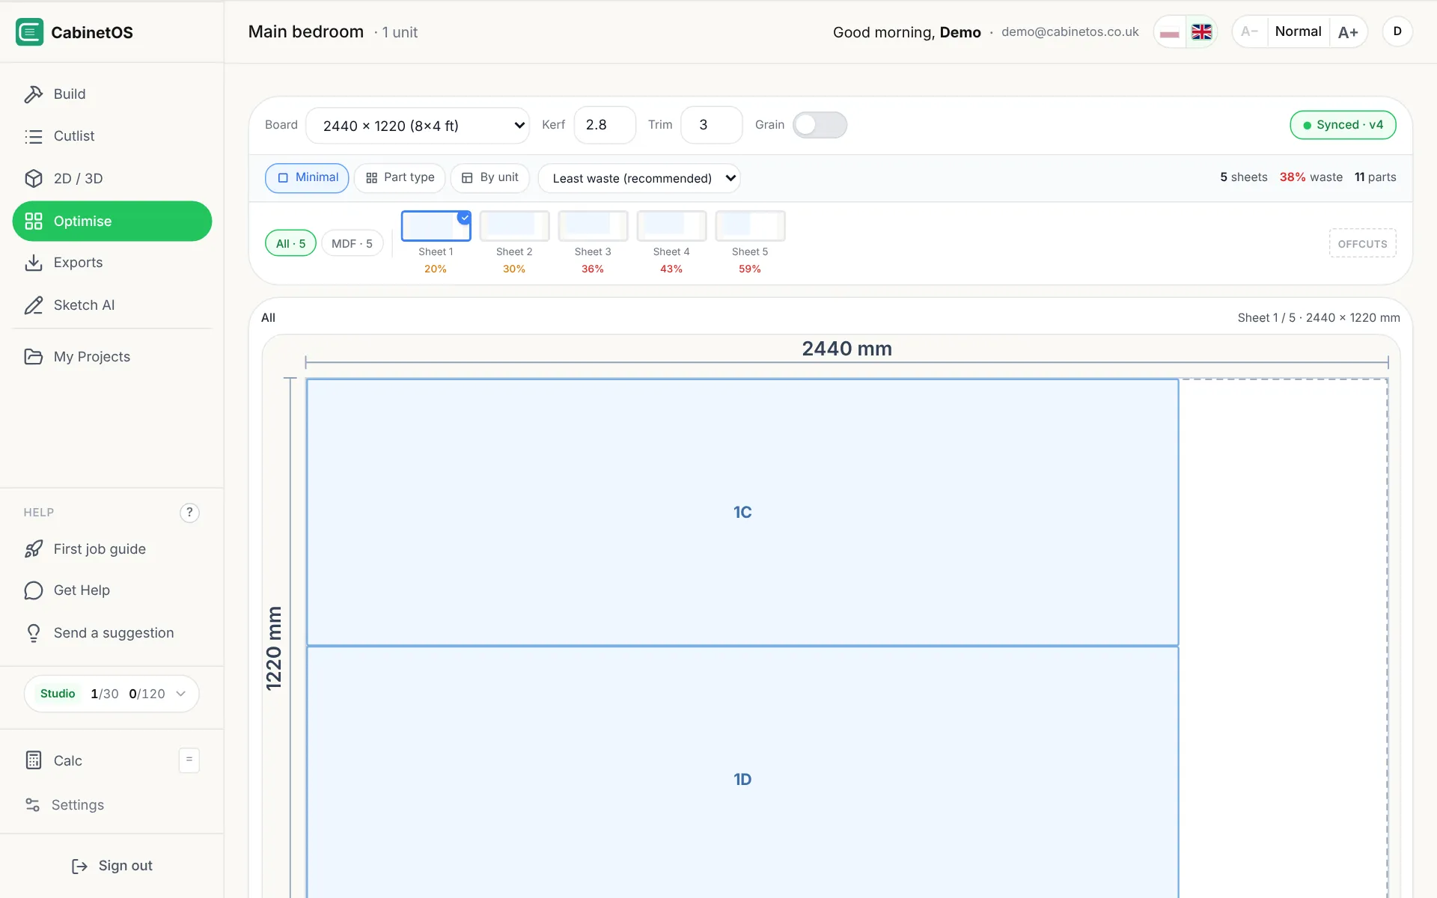Toggle the Grain switch
This screenshot has height=898, width=1437.
[820, 125]
